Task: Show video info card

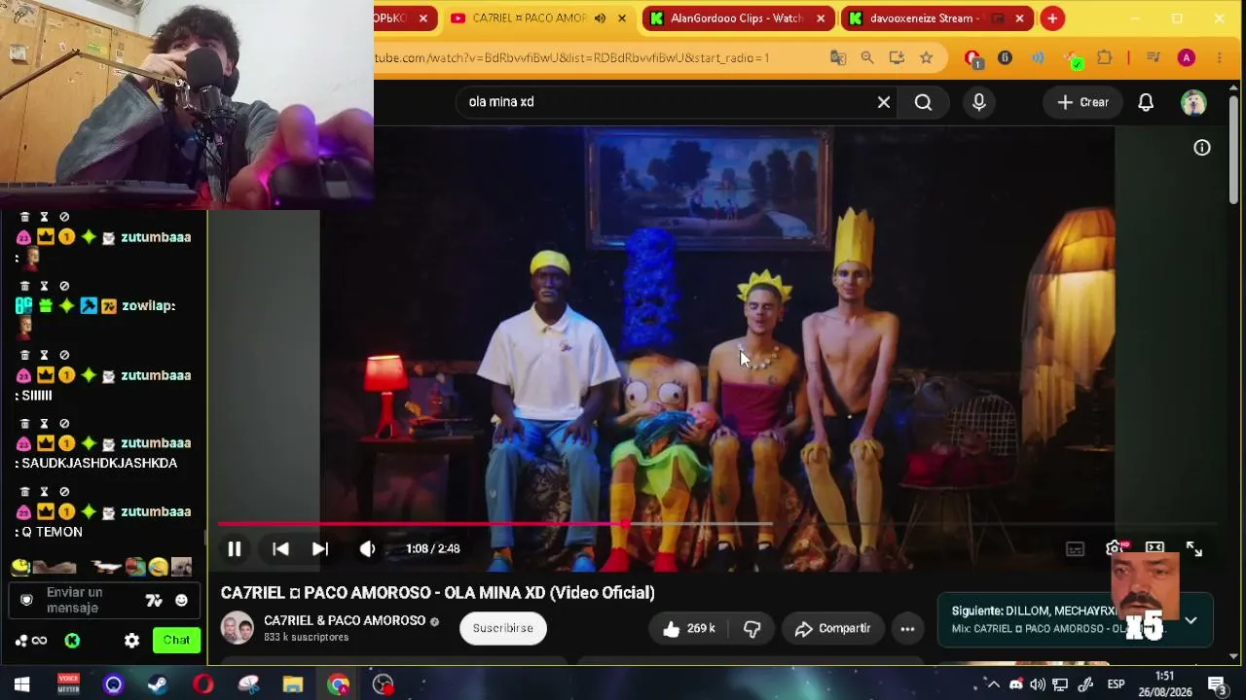Action: [1202, 148]
